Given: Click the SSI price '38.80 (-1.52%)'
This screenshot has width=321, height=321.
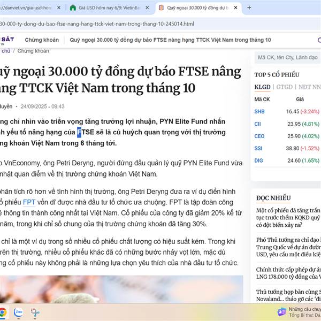Looking at the screenshot, I should pos(303,148).
